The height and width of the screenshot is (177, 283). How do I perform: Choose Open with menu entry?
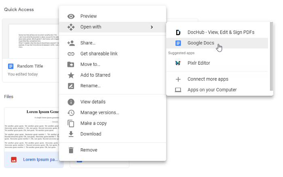click(113, 27)
